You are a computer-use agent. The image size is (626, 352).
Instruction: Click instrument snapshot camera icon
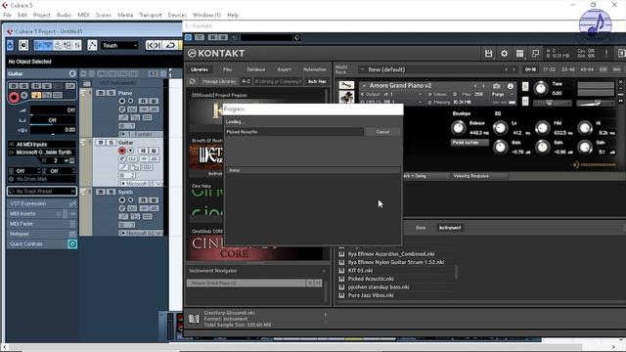(496, 86)
